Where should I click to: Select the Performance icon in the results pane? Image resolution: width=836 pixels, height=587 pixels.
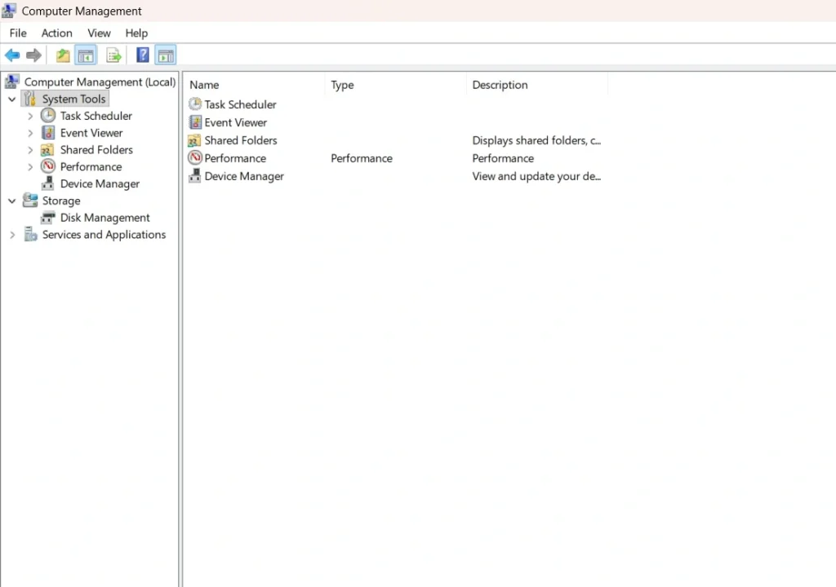point(194,157)
